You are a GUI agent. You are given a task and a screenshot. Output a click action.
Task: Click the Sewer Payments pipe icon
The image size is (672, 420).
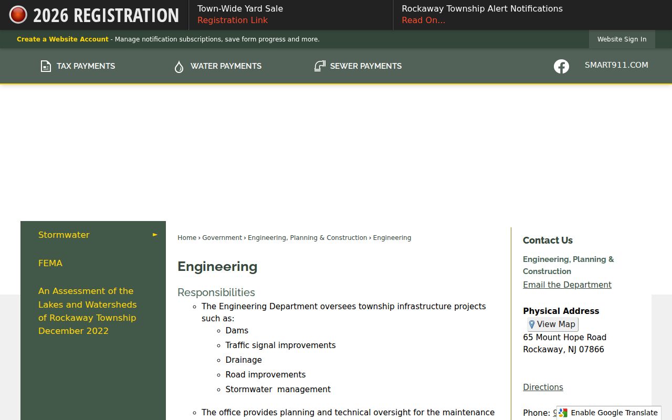click(x=320, y=66)
